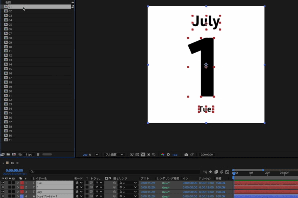Create a new folder in project panel
298x198 pixels.
pyautogui.click(x=8, y=154)
